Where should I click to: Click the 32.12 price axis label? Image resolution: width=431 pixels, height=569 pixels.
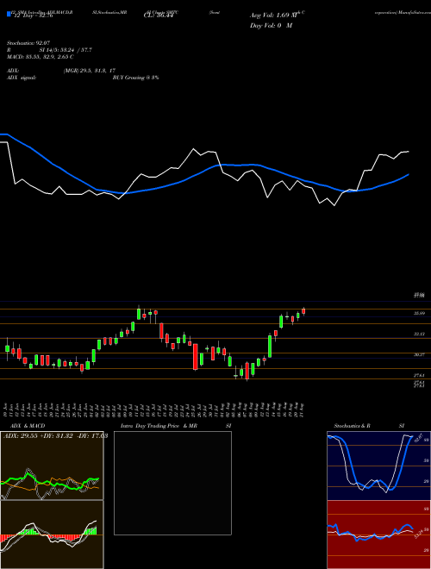420,334
